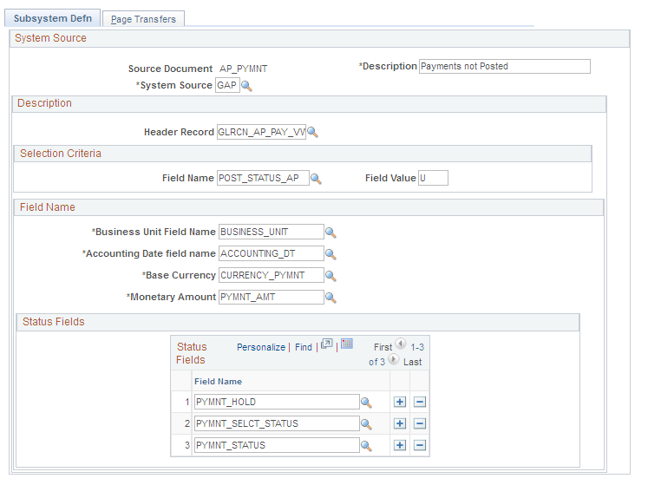Switch to the Subsystem Defn tab

[x=53, y=18]
